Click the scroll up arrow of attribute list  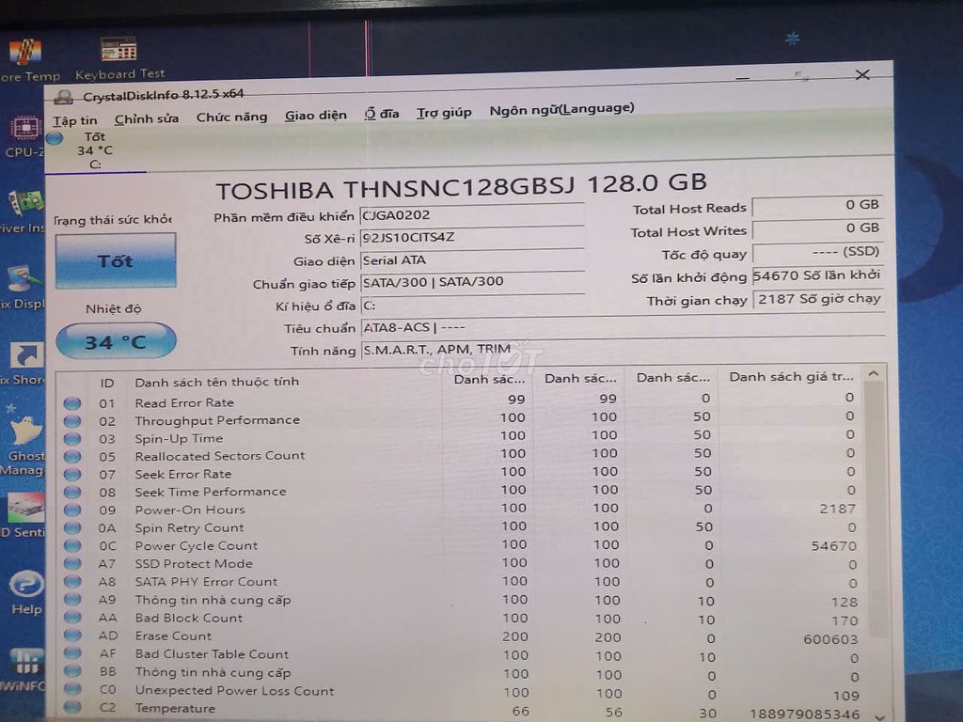[x=874, y=373]
